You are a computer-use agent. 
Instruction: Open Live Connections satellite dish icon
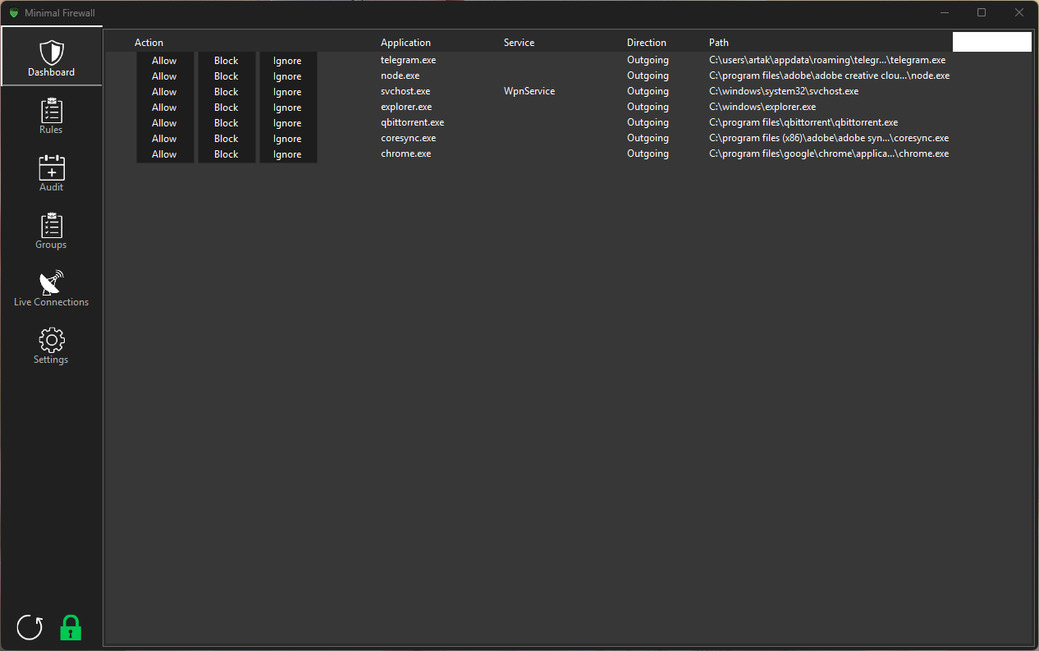[51, 283]
